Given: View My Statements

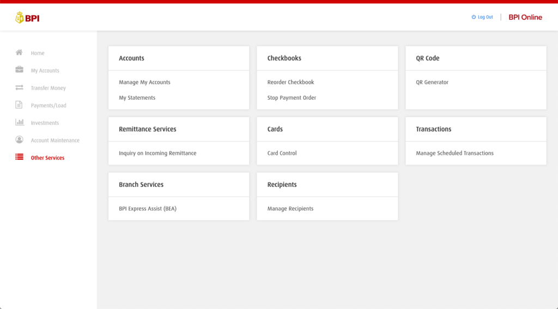Looking at the screenshot, I should (137, 98).
